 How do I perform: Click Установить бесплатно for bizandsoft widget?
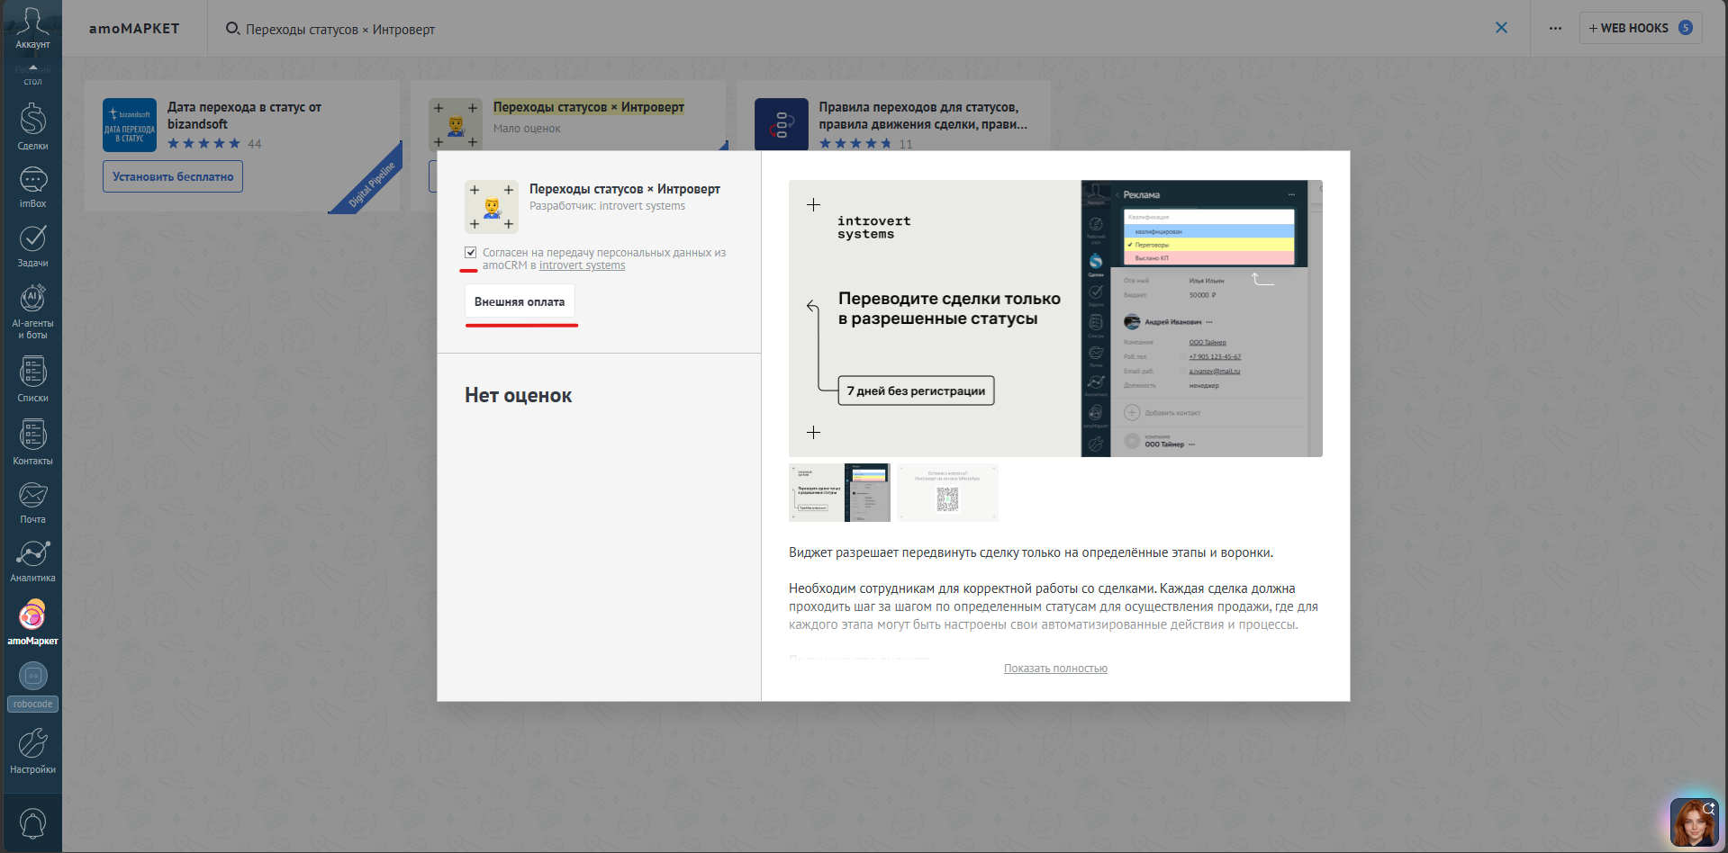[x=173, y=176]
